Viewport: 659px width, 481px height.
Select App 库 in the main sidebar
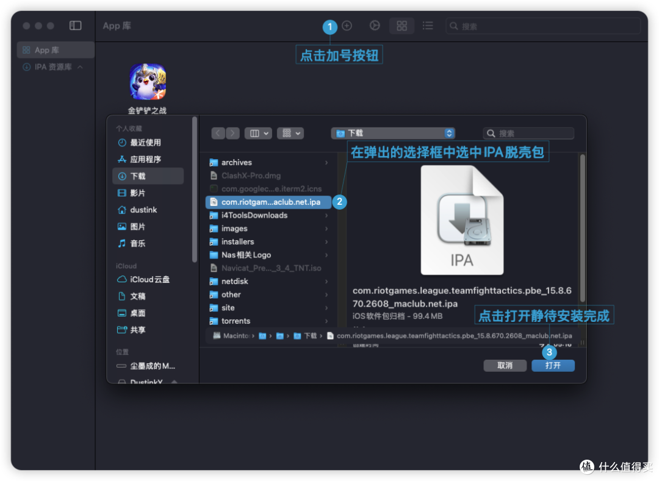tap(56, 50)
